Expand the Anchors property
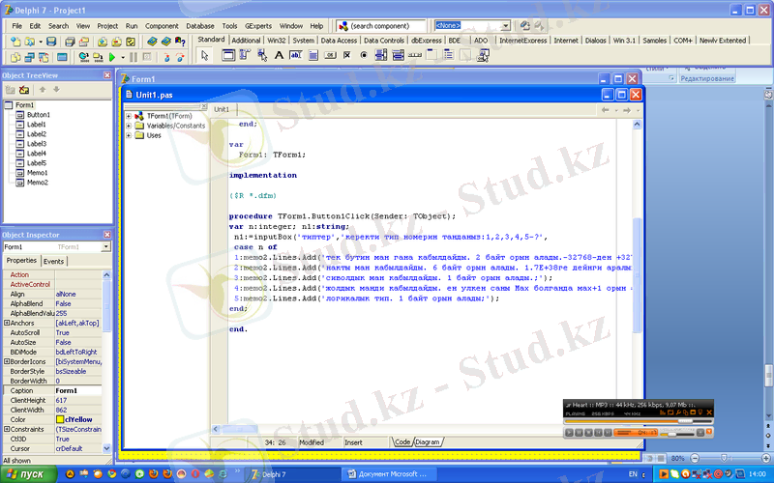The width and height of the screenshot is (774, 483). (7, 323)
